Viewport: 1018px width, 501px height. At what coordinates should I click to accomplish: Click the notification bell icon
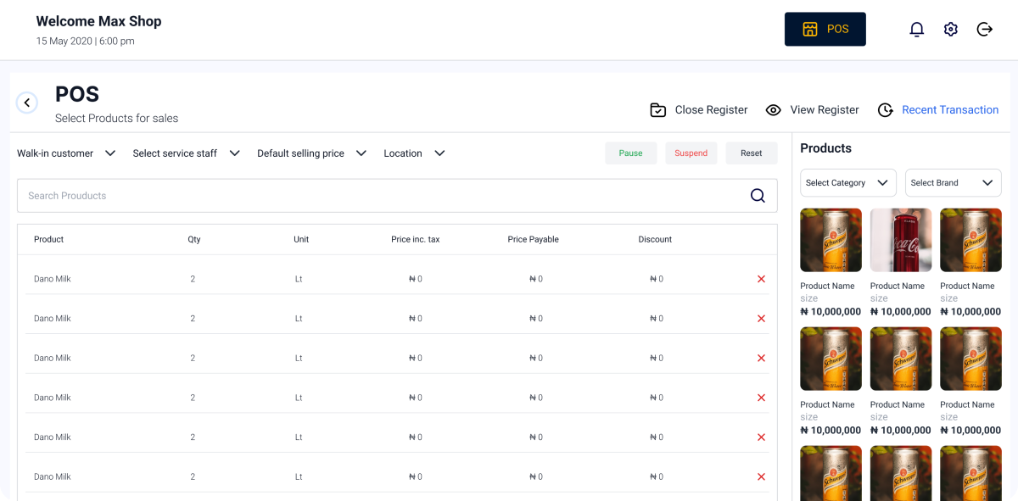[916, 30]
